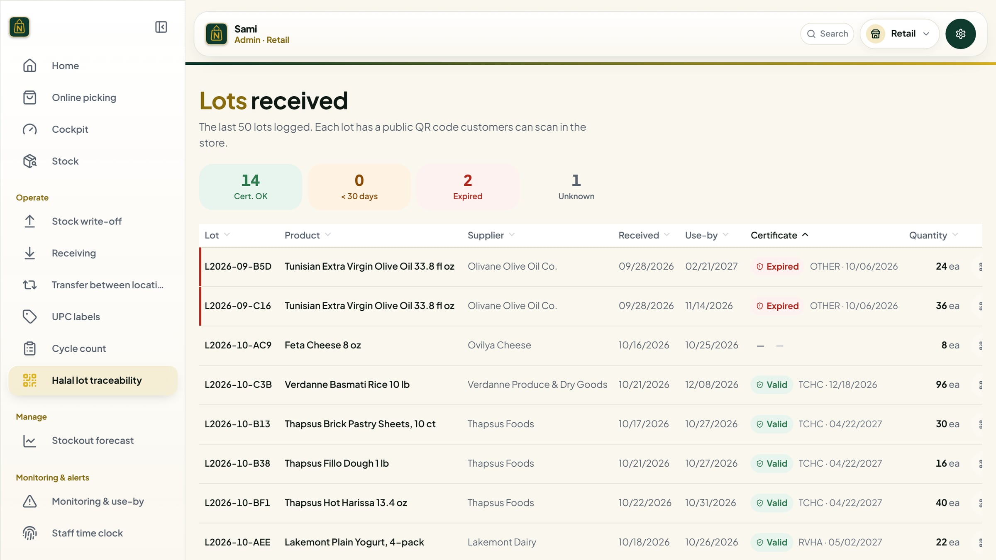Click the Stock write-off upload icon
The width and height of the screenshot is (996, 560).
click(x=29, y=221)
